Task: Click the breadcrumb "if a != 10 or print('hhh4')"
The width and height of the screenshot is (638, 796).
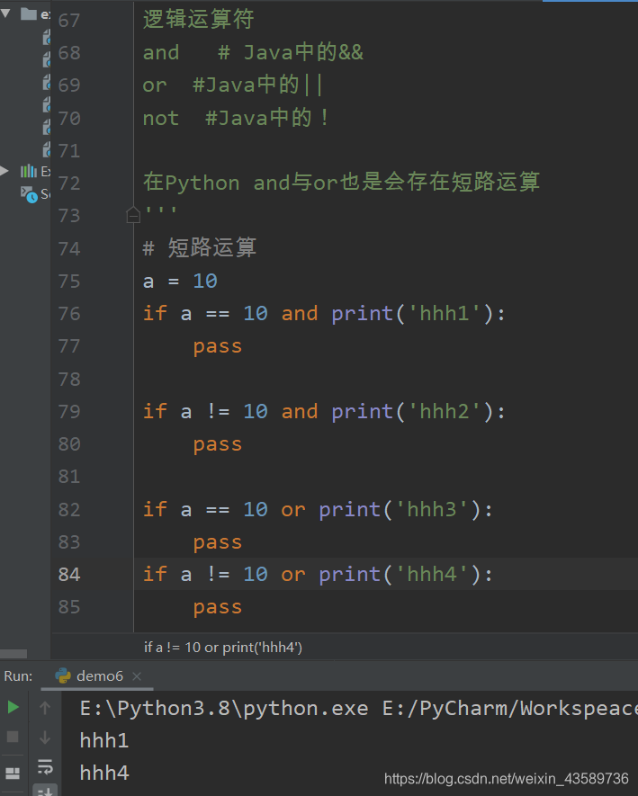Action: (223, 648)
